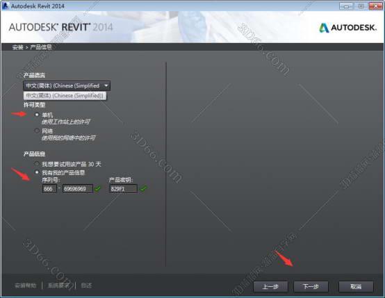The image size is (385, 298).
Task: Click the product key field 829F1
Action: coord(123,189)
